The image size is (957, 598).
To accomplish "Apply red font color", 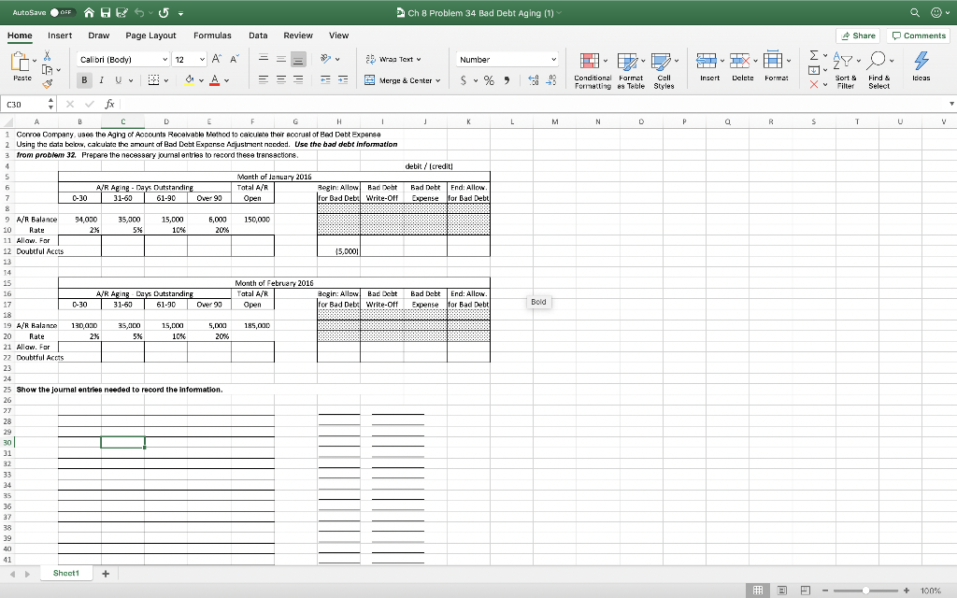I will click(214, 80).
